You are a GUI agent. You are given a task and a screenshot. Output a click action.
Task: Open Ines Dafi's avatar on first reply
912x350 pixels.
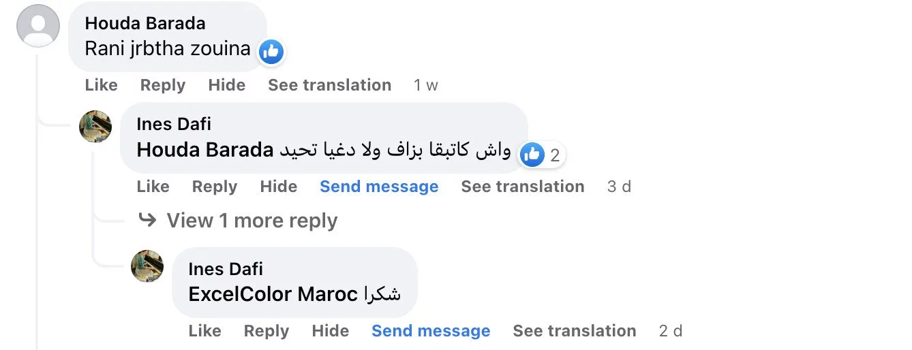[x=95, y=126]
